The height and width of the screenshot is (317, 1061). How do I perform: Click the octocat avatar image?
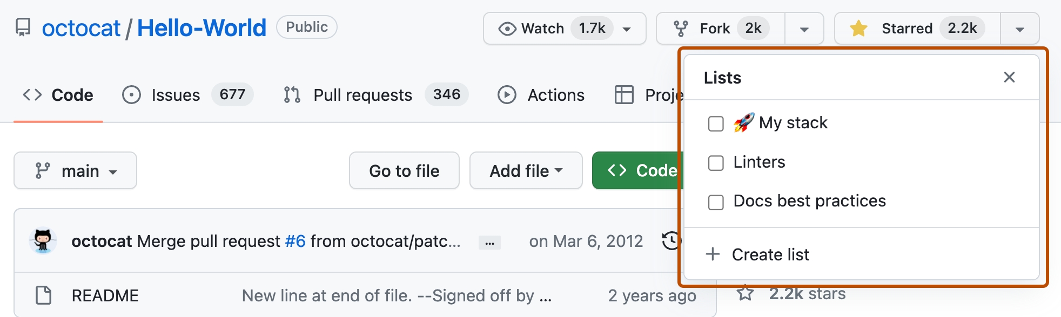(43, 240)
